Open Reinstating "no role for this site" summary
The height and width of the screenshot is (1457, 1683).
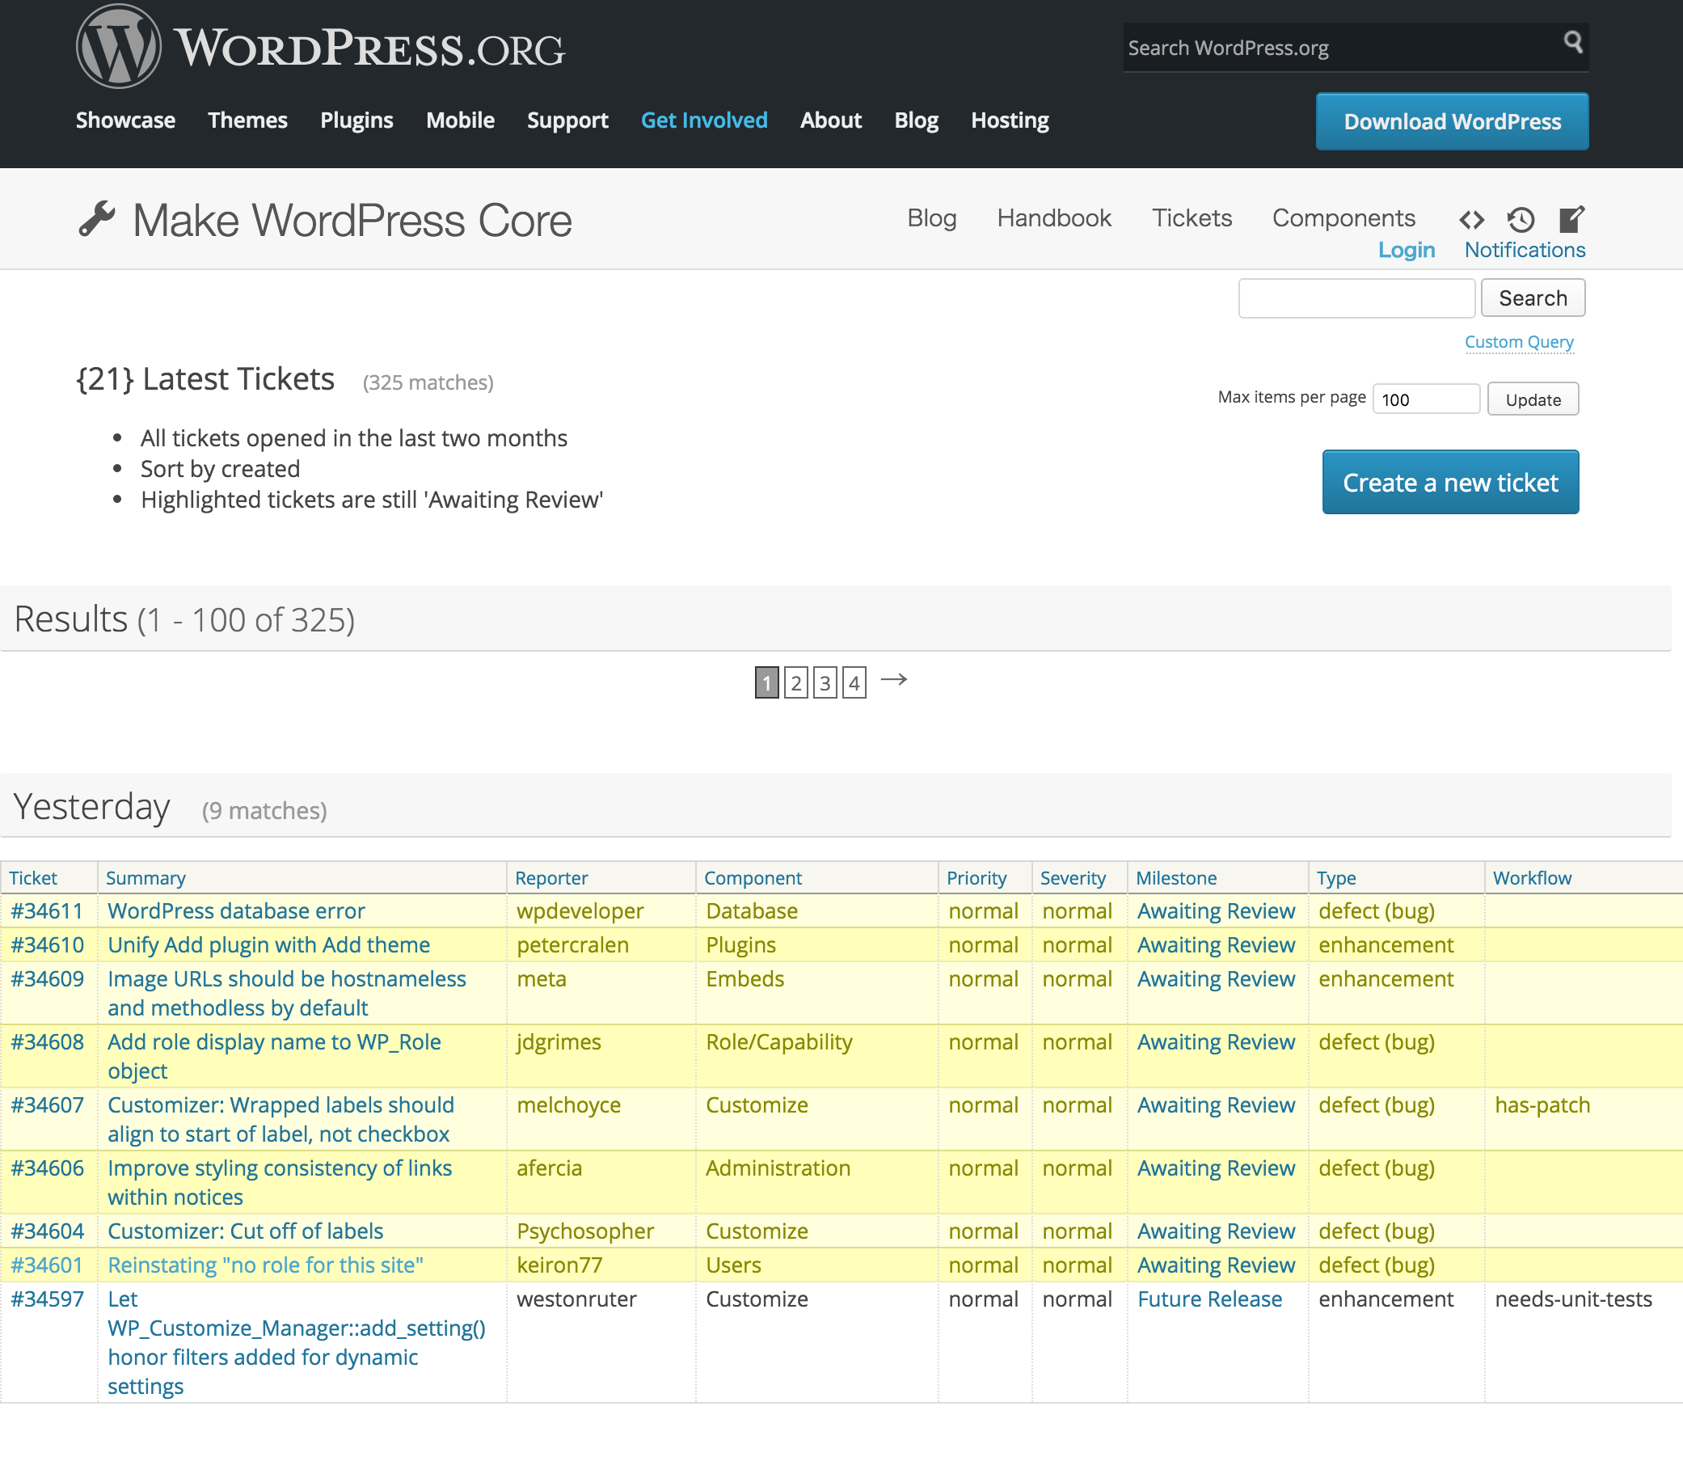click(266, 1266)
